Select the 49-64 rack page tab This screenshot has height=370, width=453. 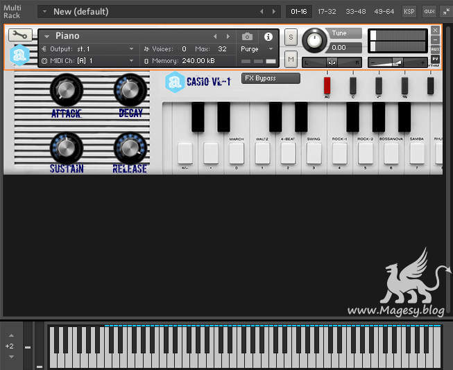click(x=384, y=12)
